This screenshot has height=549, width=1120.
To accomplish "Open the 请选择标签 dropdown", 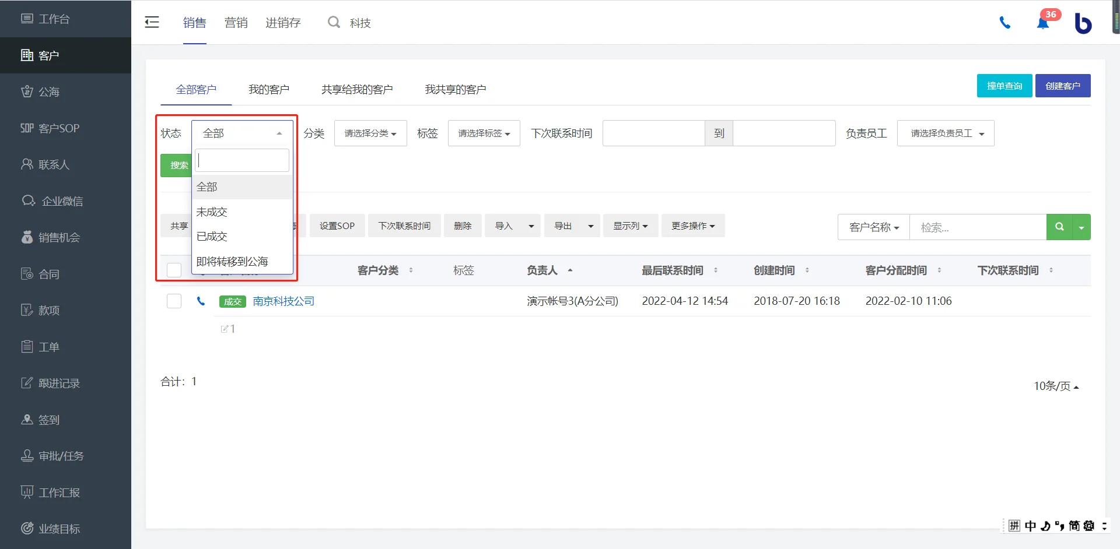I will (x=484, y=133).
